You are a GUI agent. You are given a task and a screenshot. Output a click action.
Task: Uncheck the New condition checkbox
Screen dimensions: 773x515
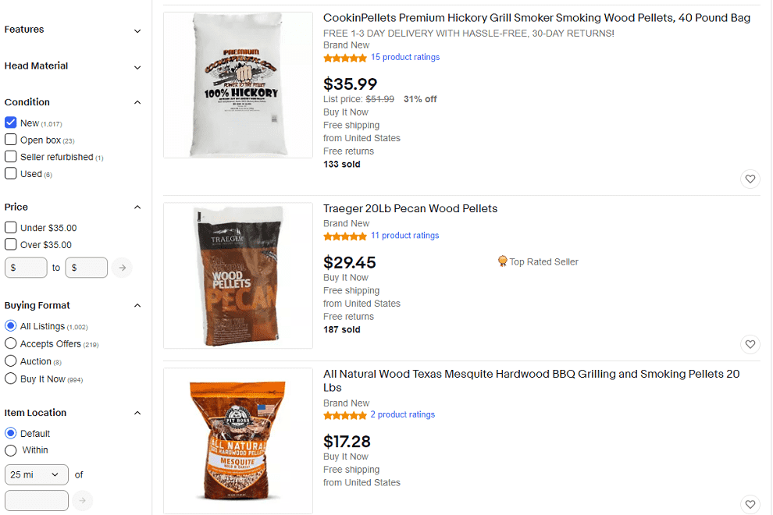[10, 123]
